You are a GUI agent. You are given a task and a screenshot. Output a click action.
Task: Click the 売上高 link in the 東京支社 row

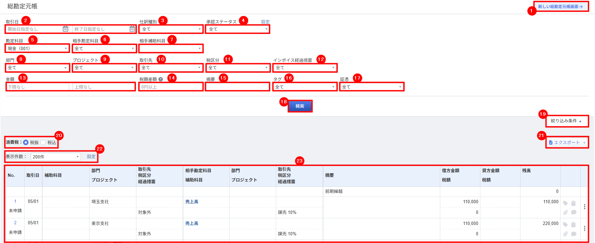[192, 223]
